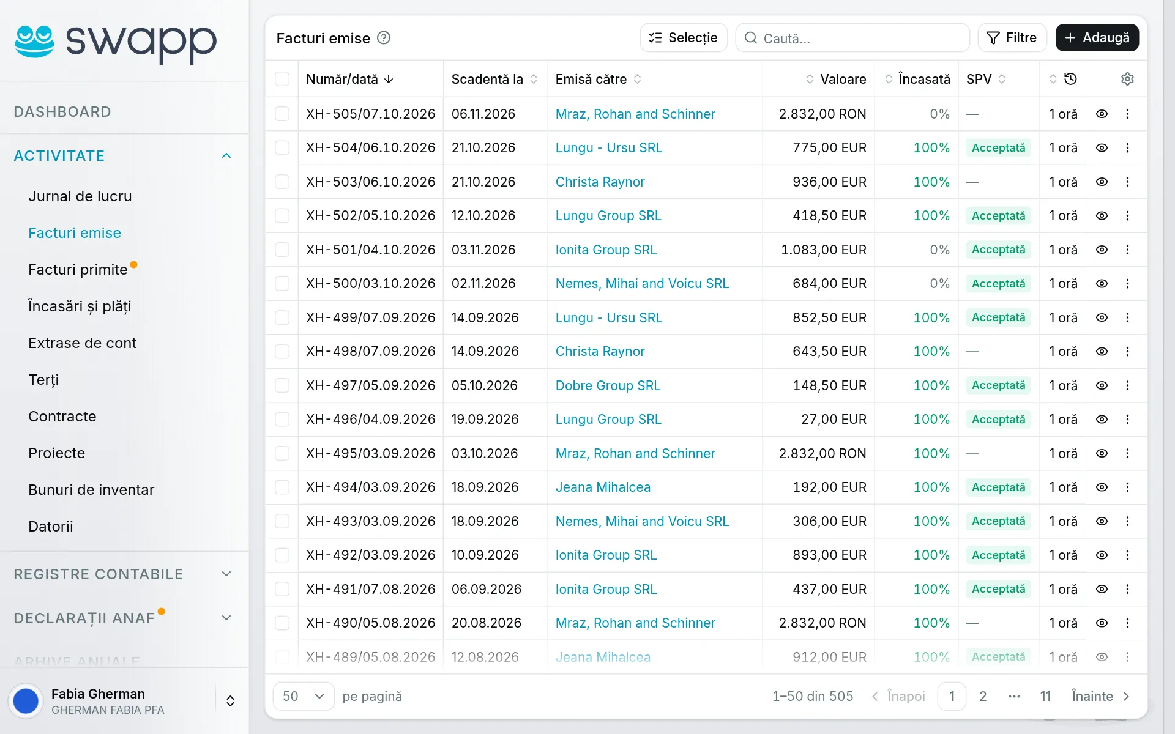Click the swapp logo
Viewport: 1175px width, 734px height.
pyautogui.click(x=116, y=43)
